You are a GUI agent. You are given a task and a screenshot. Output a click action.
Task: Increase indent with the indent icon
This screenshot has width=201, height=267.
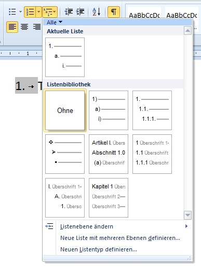80,12
